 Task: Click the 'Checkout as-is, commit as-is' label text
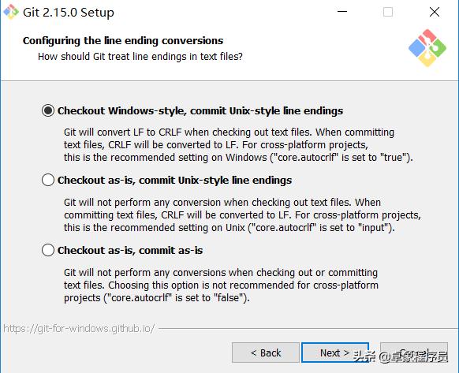130,250
